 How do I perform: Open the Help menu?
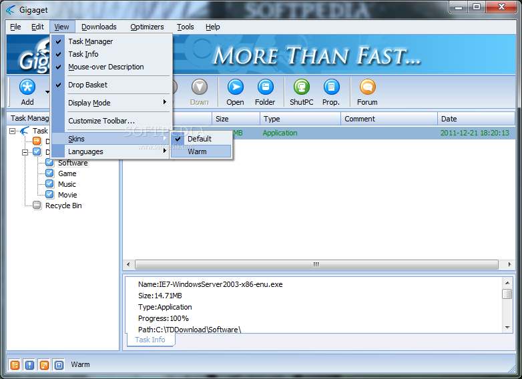pos(212,27)
